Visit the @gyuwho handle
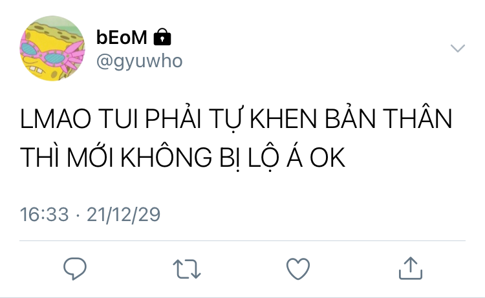 (139, 61)
